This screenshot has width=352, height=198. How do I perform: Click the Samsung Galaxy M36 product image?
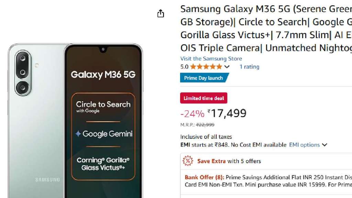75,120
